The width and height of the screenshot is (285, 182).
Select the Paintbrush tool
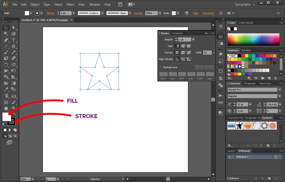6,52
